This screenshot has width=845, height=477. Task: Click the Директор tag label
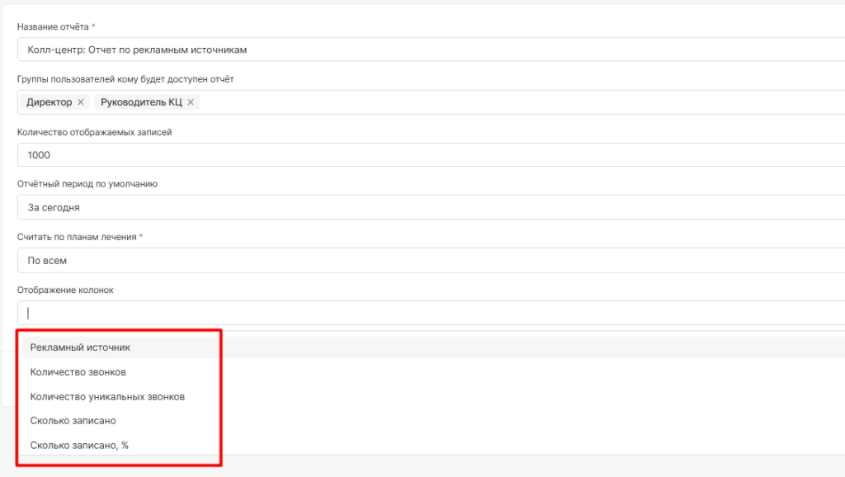49,102
